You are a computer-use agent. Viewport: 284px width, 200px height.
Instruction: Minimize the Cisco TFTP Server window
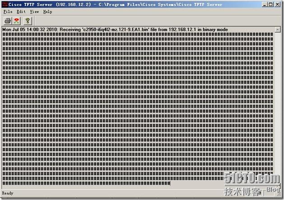click(x=265, y=5)
